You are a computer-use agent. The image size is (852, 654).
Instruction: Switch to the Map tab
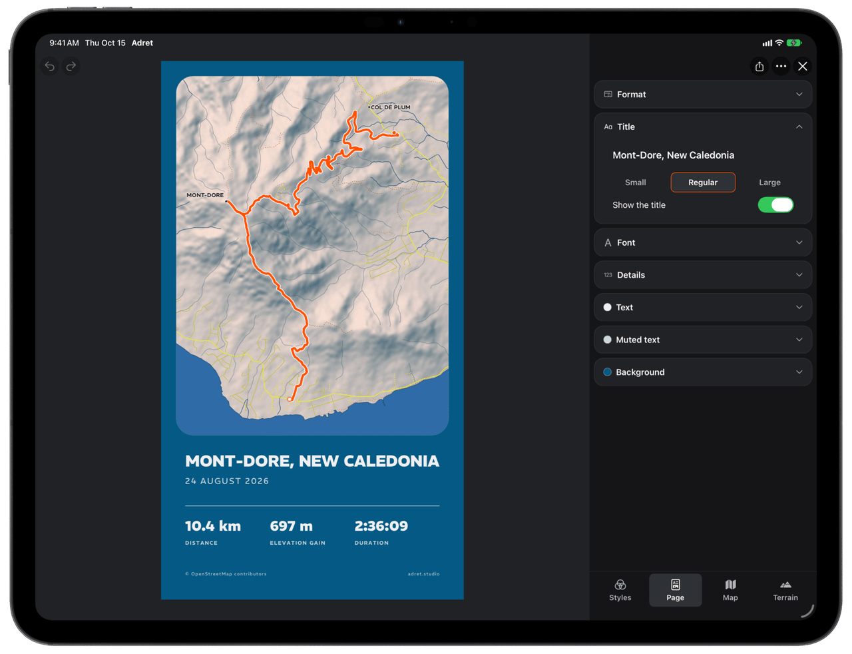pos(730,590)
